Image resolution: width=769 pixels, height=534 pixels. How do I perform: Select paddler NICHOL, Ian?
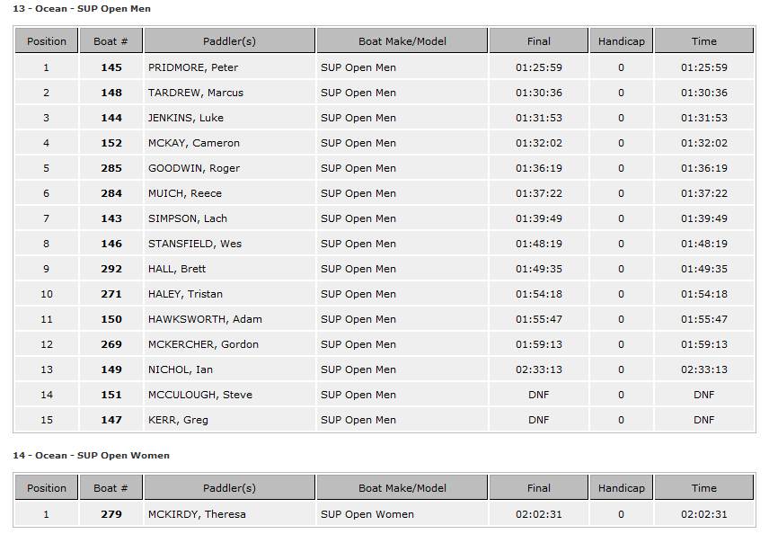181,369
